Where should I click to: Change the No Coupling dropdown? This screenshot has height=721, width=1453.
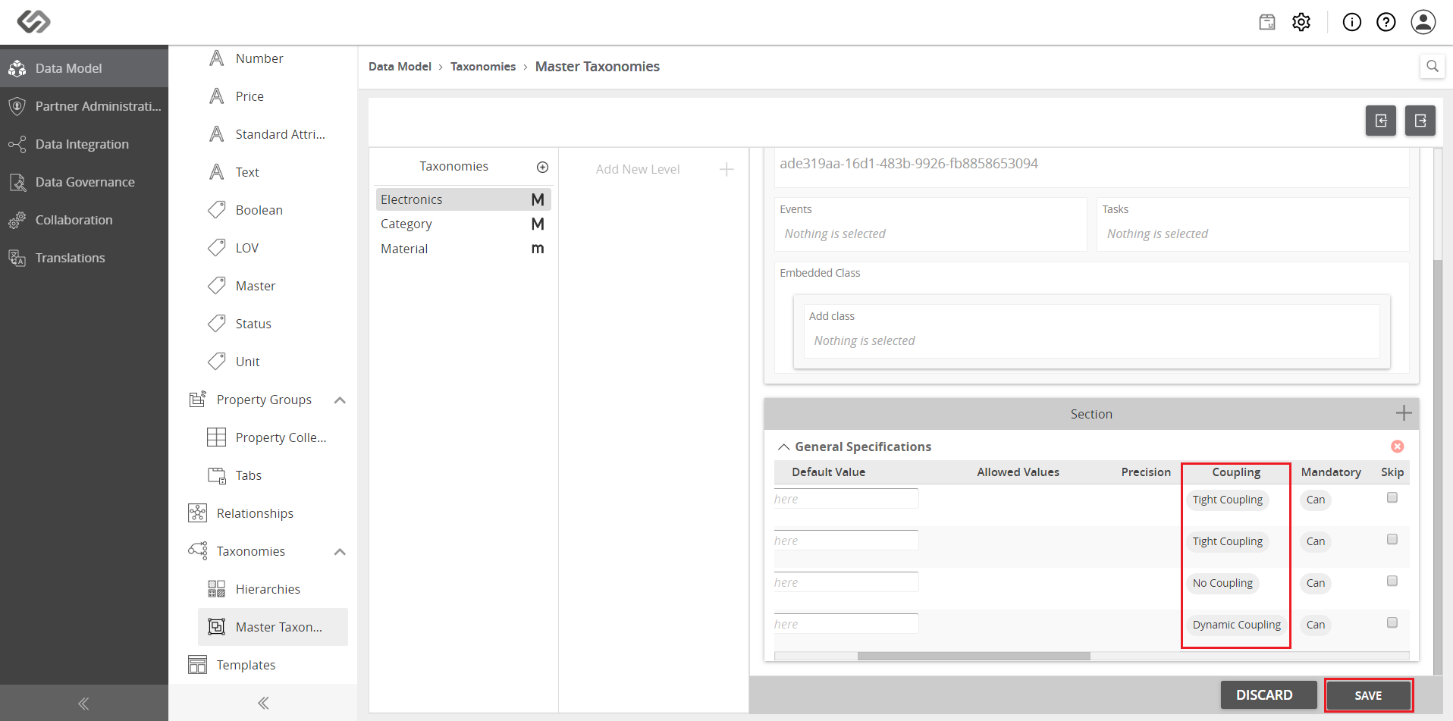[x=1222, y=583]
